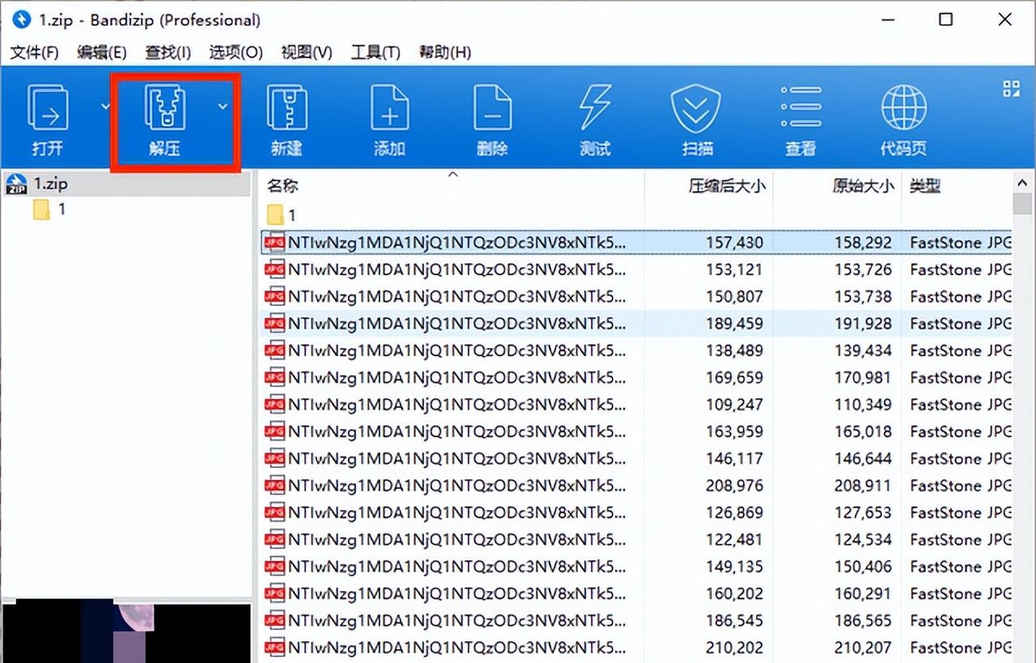
Task: Click the sort arrow above the Name column
Action: tap(453, 173)
